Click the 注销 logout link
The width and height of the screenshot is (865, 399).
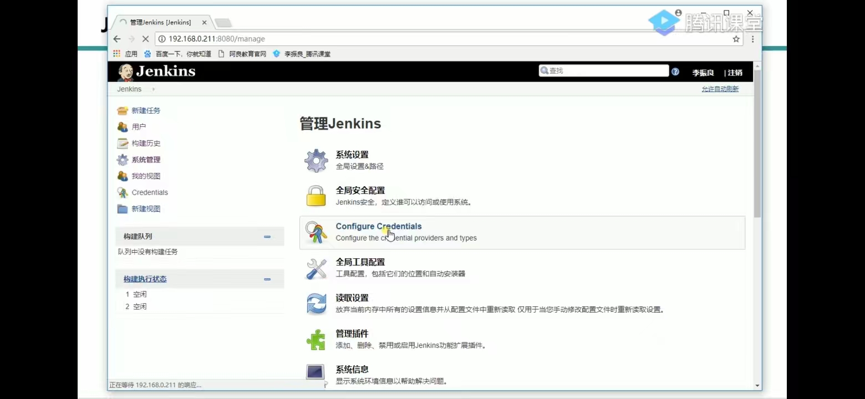tap(735, 73)
